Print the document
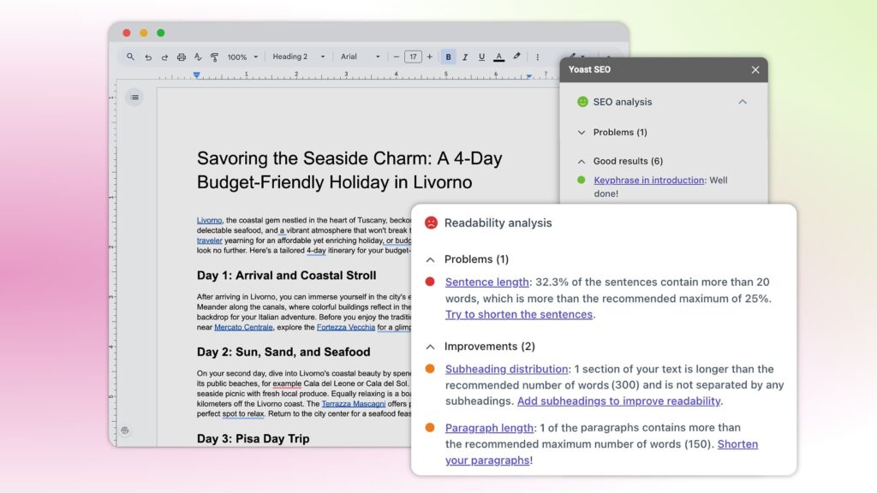Image resolution: width=877 pixels, height=493 pixels. point(181,57)
